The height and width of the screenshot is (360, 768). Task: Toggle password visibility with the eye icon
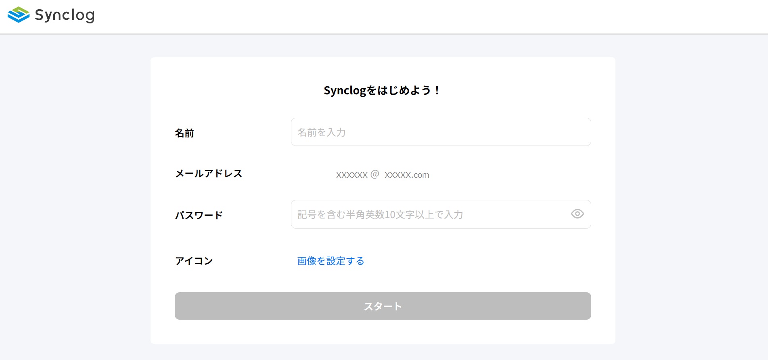577,214
